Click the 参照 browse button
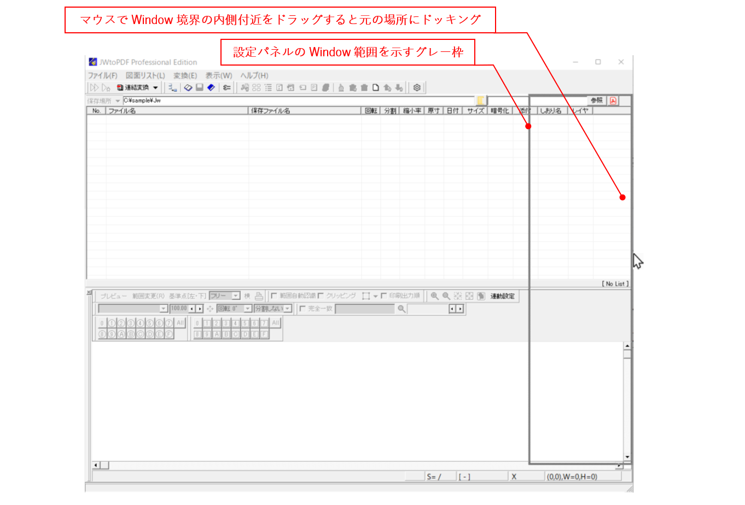The width and height of the screenshot is (745, 505). pyautogui.click(x=596, y=101)
